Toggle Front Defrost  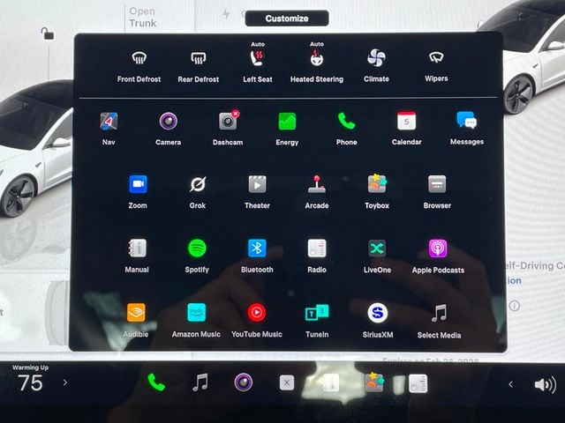pos(139,59)
